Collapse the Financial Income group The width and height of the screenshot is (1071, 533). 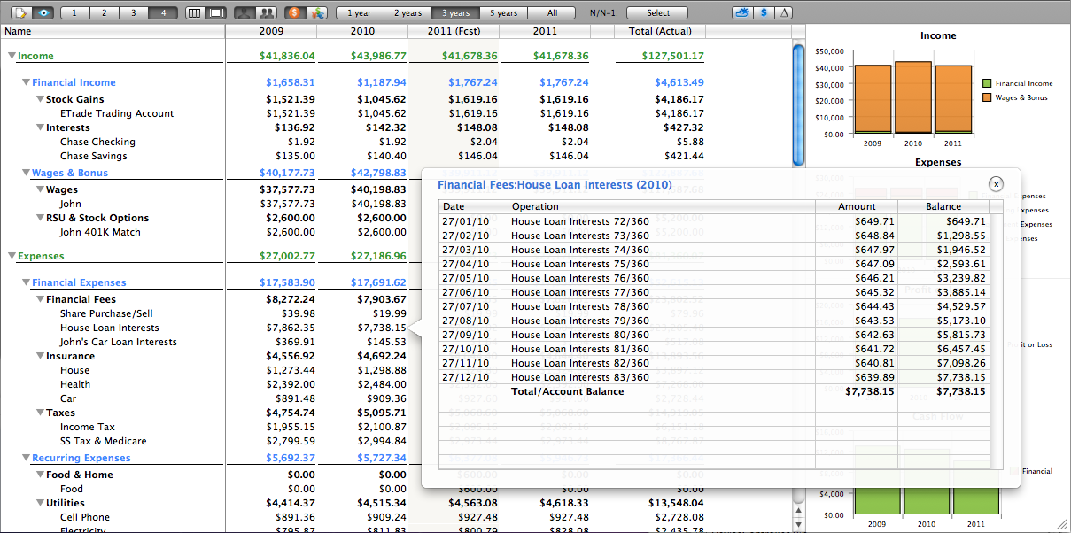pyautogui.click(x=27, y=82)
